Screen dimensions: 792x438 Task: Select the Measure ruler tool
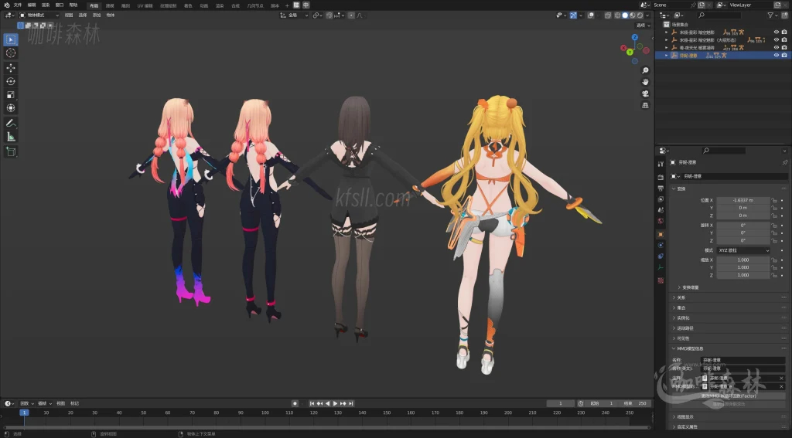(11, 137)
